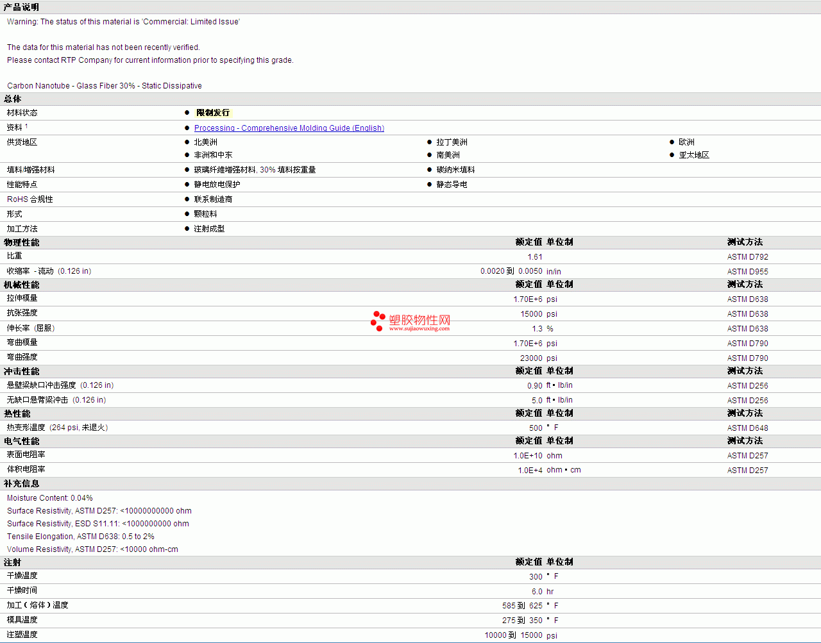Click the 注射 section header

coord(12,562)
